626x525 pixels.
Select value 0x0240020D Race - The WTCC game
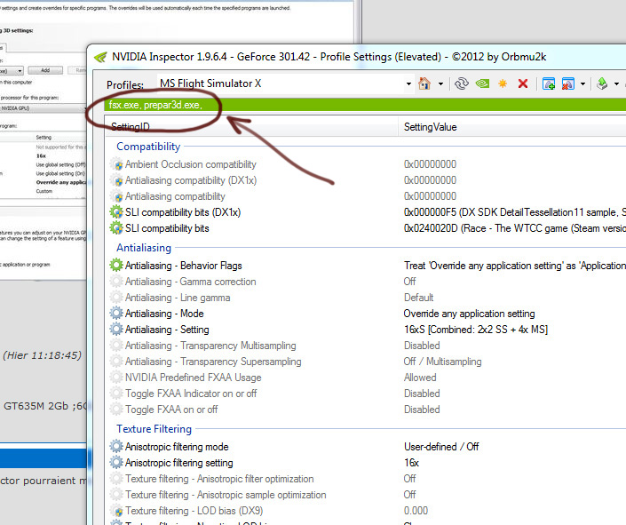pyautogui.click(x=515, y=228)
